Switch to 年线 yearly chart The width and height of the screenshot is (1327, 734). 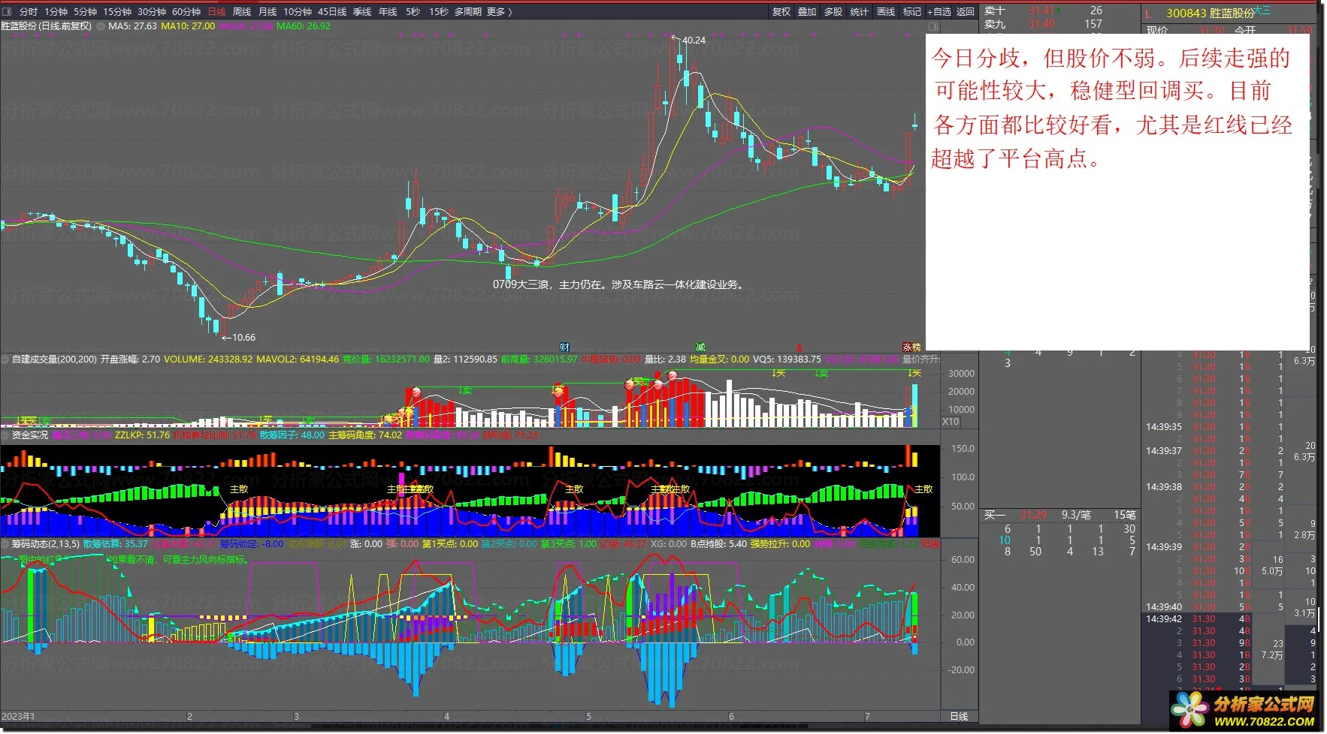tap(388, 12)
